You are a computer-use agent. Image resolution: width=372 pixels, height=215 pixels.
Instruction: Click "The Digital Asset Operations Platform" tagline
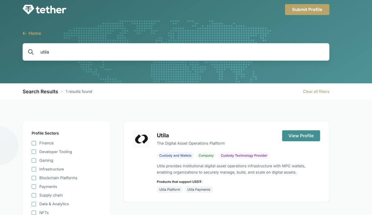(191, 144)
